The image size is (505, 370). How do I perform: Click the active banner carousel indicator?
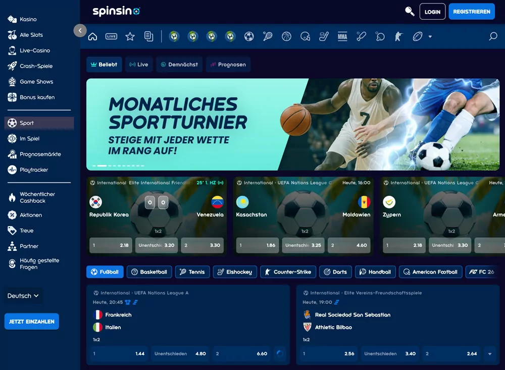pyautogui.click(x=102, y=166)
